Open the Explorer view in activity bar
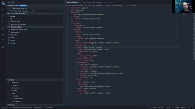The image size is (195, 109). pos(3,3)
